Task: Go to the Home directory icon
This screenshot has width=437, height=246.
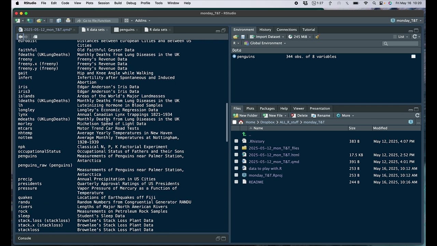Action: click(241, 122)
